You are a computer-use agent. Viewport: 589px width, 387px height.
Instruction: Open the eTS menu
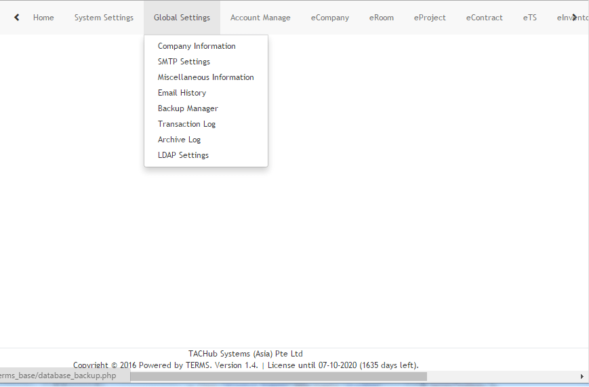529,18
